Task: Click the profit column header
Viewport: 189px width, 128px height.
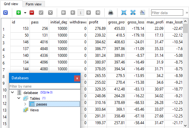Action: 97,22
